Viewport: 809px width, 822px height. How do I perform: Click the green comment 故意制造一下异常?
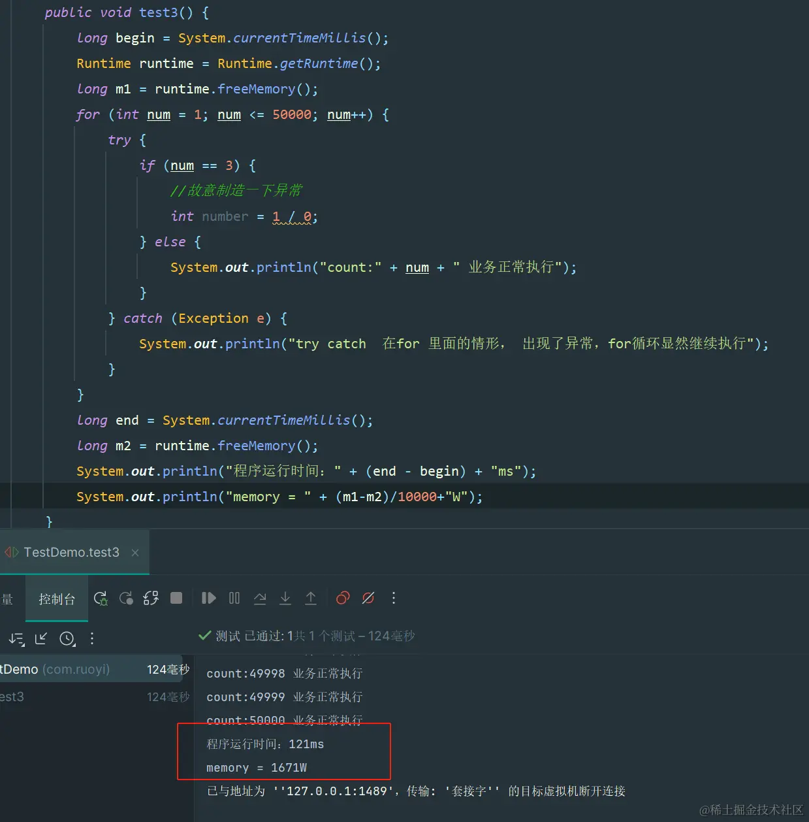(x=236, y=190)
